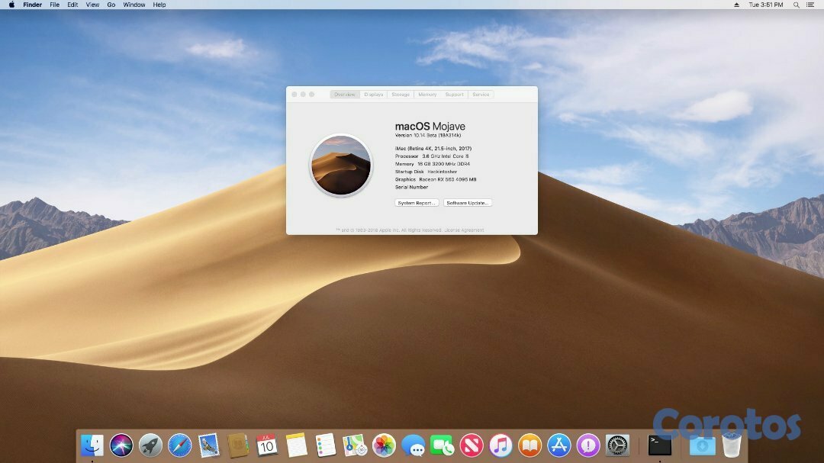Switch to the Displays tab
This screenshot has width=824, height=463.
(374, 95)
